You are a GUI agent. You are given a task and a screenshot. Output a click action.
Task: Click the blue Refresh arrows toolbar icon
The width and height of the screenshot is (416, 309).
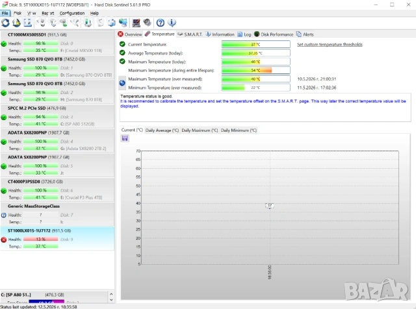pos(5,23)
